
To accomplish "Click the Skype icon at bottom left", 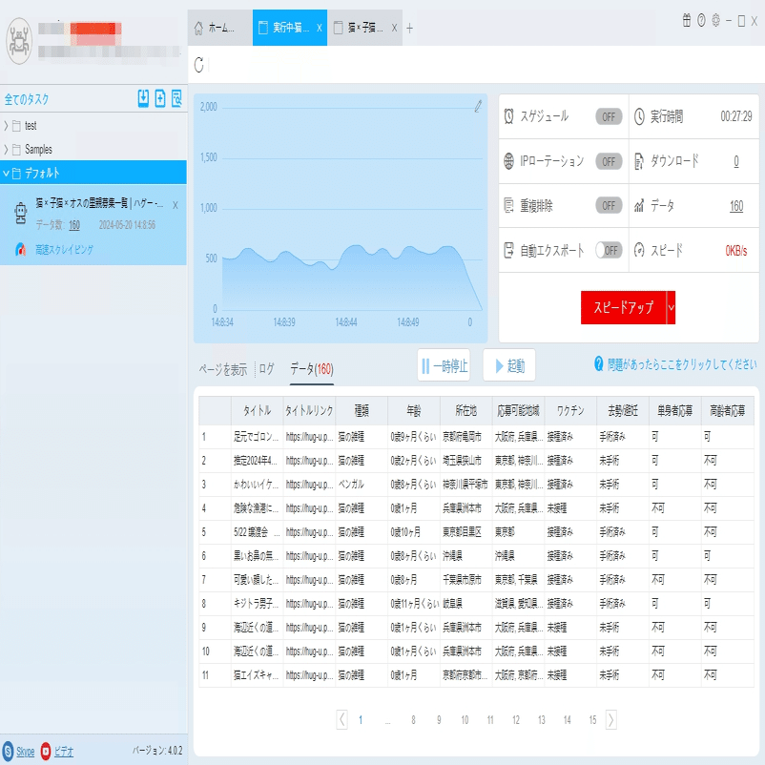I will click(x=8, y=751).
